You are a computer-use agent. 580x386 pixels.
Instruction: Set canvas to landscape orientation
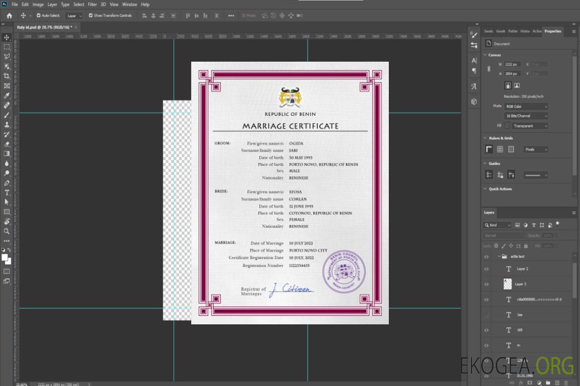pos(517,86)
